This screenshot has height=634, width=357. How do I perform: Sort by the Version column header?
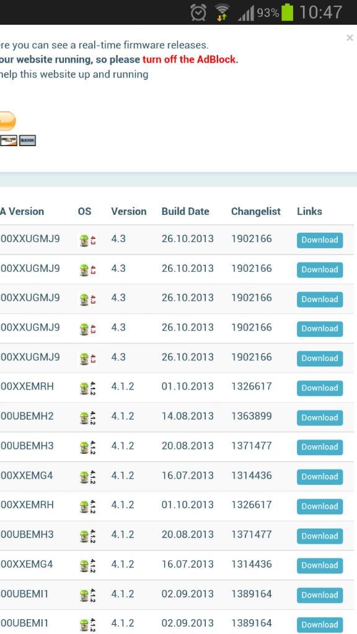[129, 211]
